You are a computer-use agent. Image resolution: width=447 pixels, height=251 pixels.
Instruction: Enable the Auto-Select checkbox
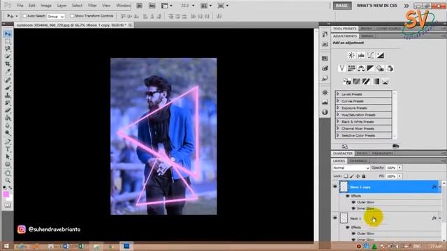pyautogui.click(x=24, y=16)
